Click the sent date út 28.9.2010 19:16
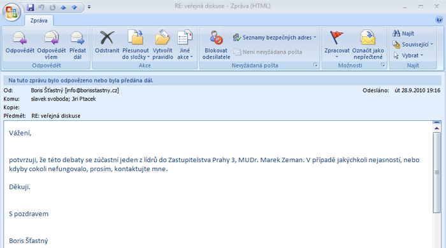The image size is (446, 248). [x=417, y=90]
